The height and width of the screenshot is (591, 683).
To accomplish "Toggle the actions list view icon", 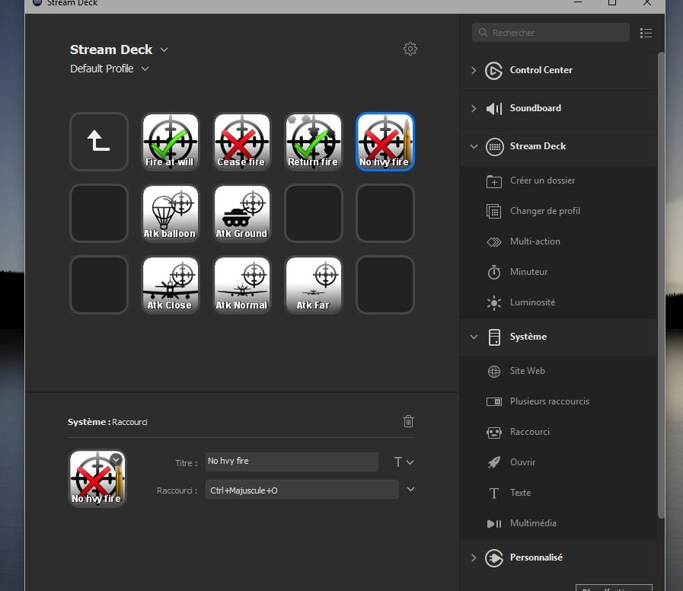I will pos(646,33).
